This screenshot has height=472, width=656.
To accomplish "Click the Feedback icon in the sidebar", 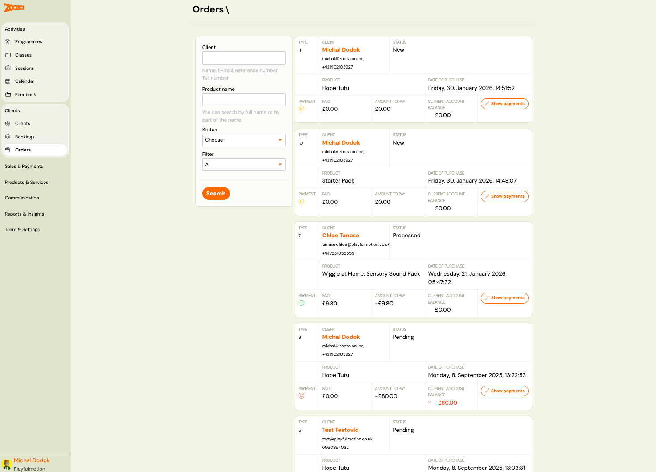I will coord(8,94).
